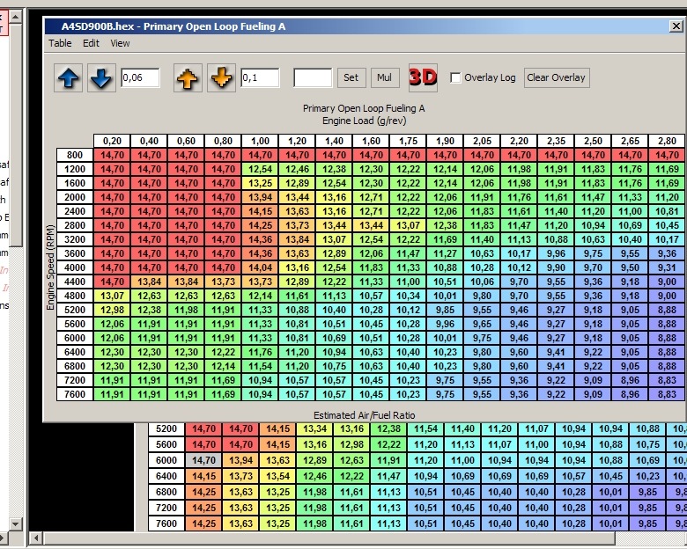Select cell 13,84 in the 3200 RPM row
The height and width of the screenshot is (549, 687).
click(297, 239)
